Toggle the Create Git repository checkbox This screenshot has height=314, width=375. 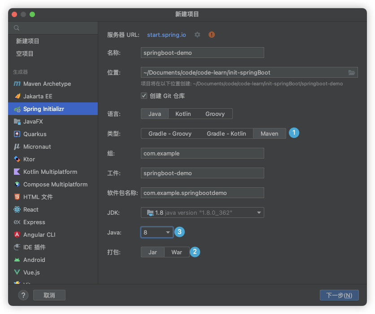[144, 96]
